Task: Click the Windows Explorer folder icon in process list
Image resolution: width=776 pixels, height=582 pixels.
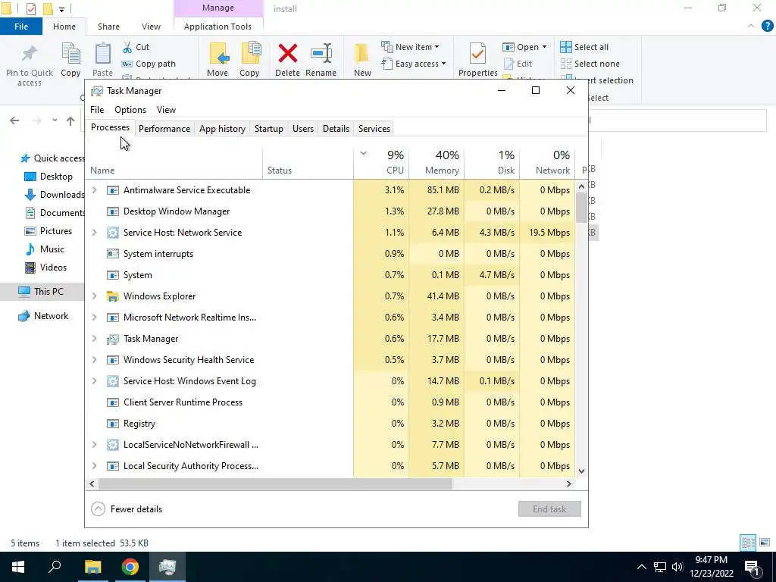Action: (x=113, y=296)
